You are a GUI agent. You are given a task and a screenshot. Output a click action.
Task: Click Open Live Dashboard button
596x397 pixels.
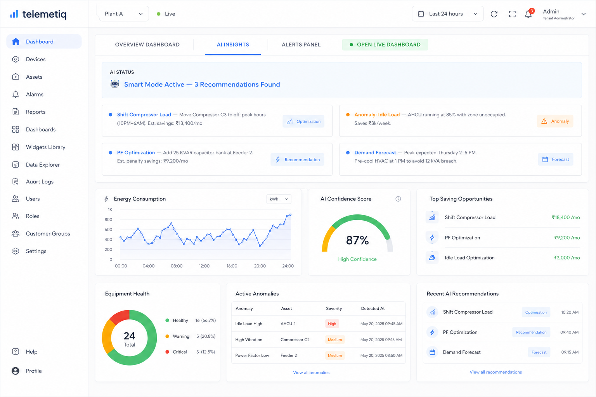[385, 45]
